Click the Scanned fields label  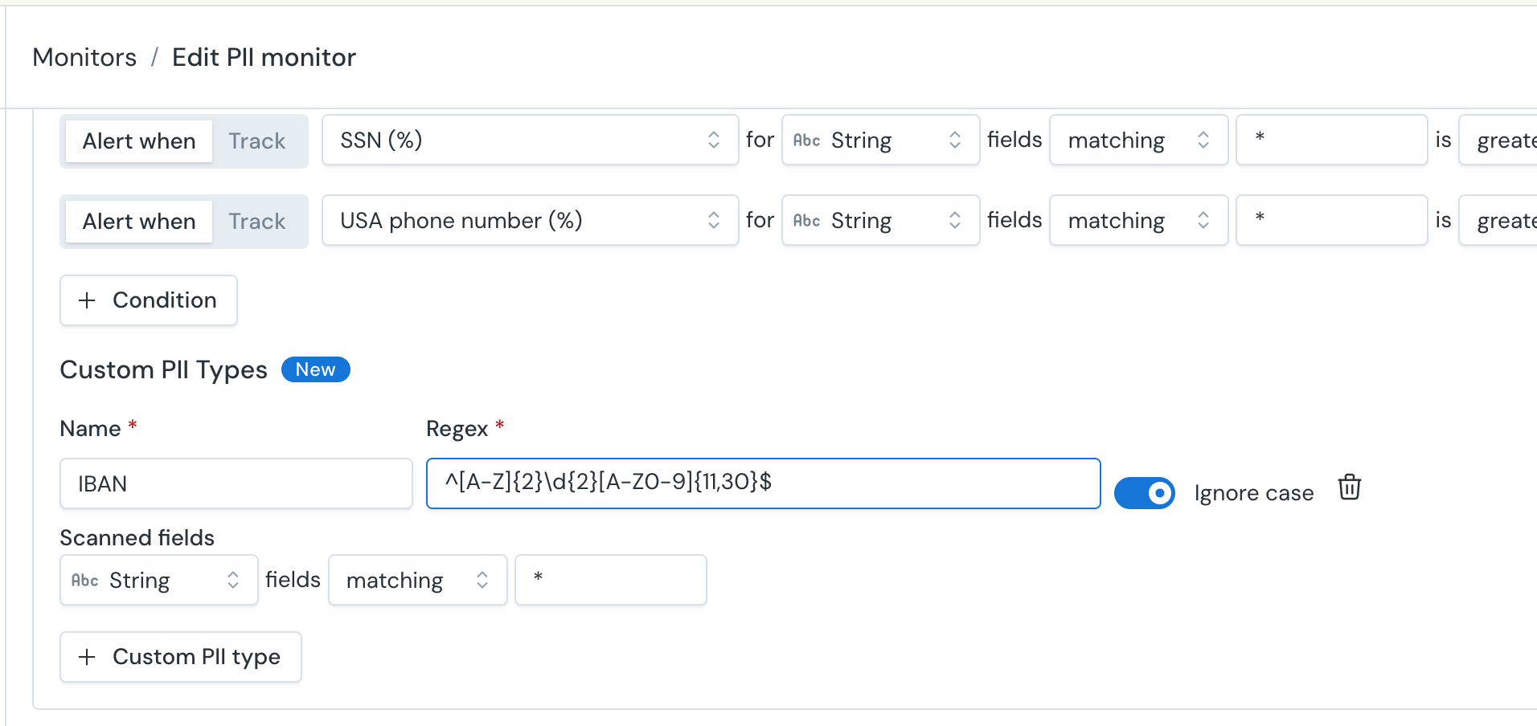pos(137,538)
